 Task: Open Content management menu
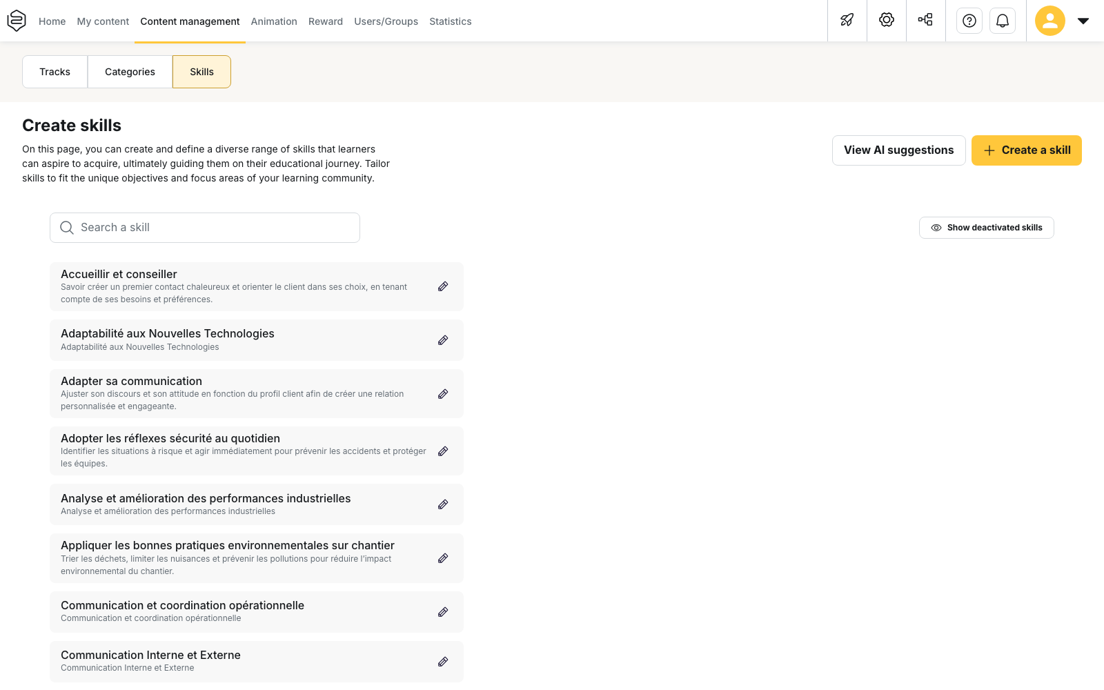pyautogui.click(x=190, y=21)
